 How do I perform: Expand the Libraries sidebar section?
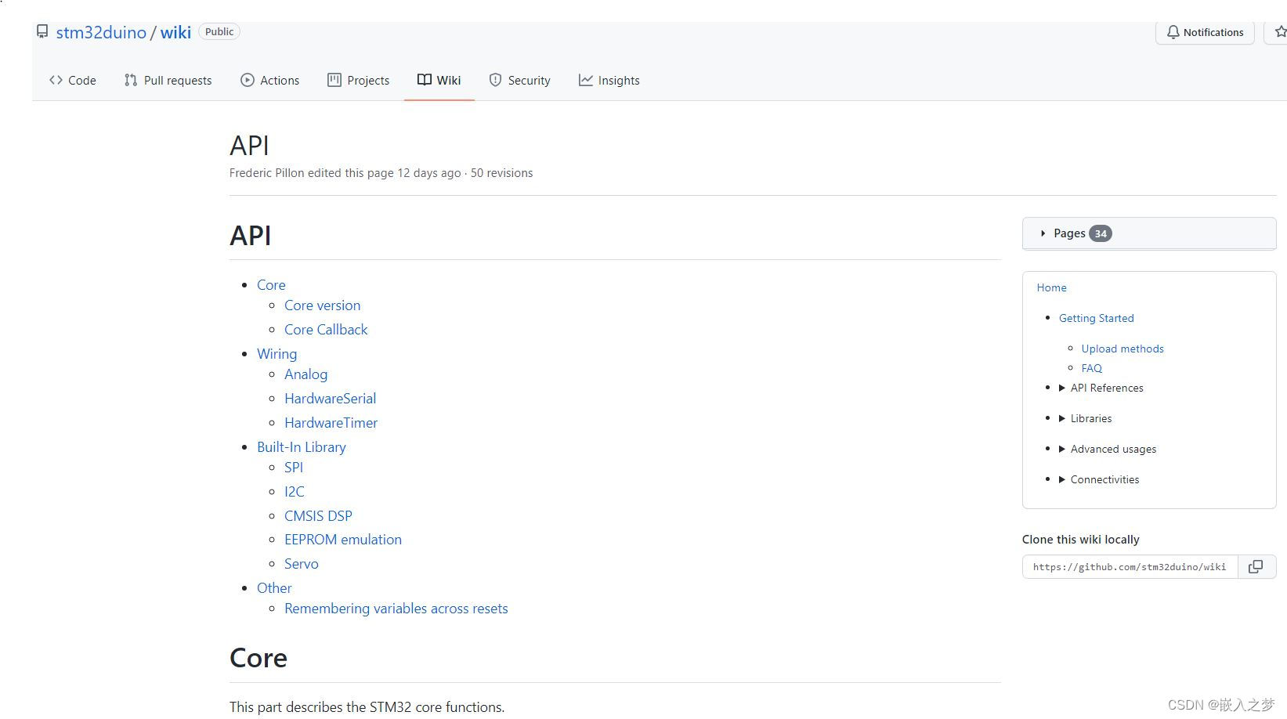pos(1062,418)
